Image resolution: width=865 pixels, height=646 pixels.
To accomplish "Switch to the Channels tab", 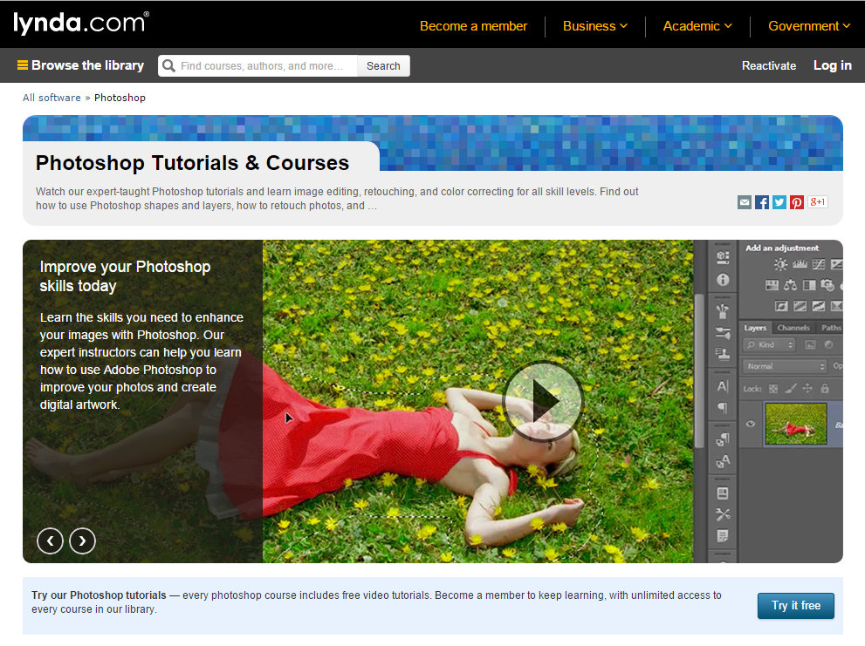I will point(793,328).
